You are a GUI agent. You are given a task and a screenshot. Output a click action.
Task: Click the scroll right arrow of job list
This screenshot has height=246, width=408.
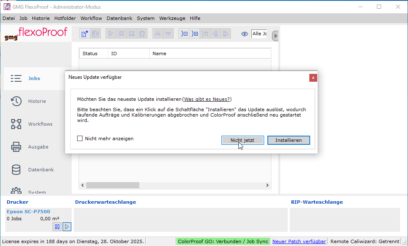267,185
